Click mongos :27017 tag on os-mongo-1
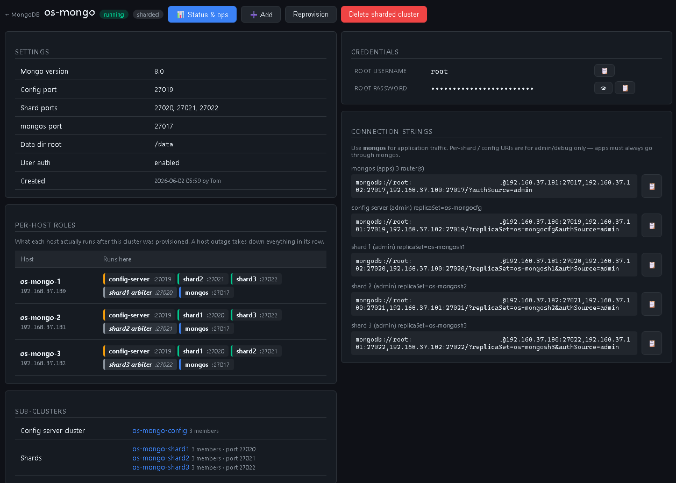Image resolution: width=676 pixels, height=483 pixels. click(207, 293)
